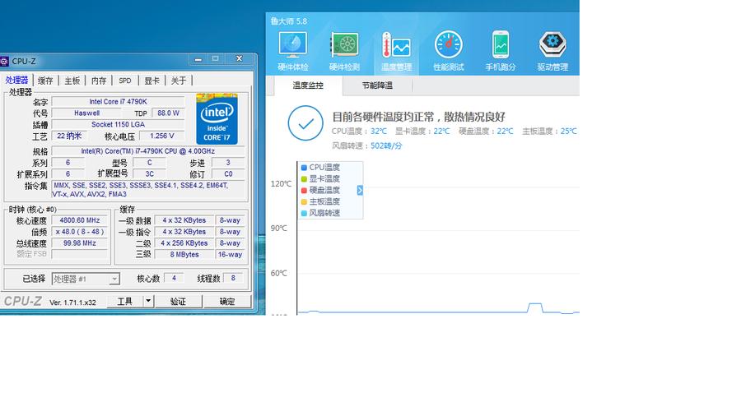Click the name field Intel Core i7 4790K
The width and height of the screenshot is (732, 411).
tap(118, 102)
